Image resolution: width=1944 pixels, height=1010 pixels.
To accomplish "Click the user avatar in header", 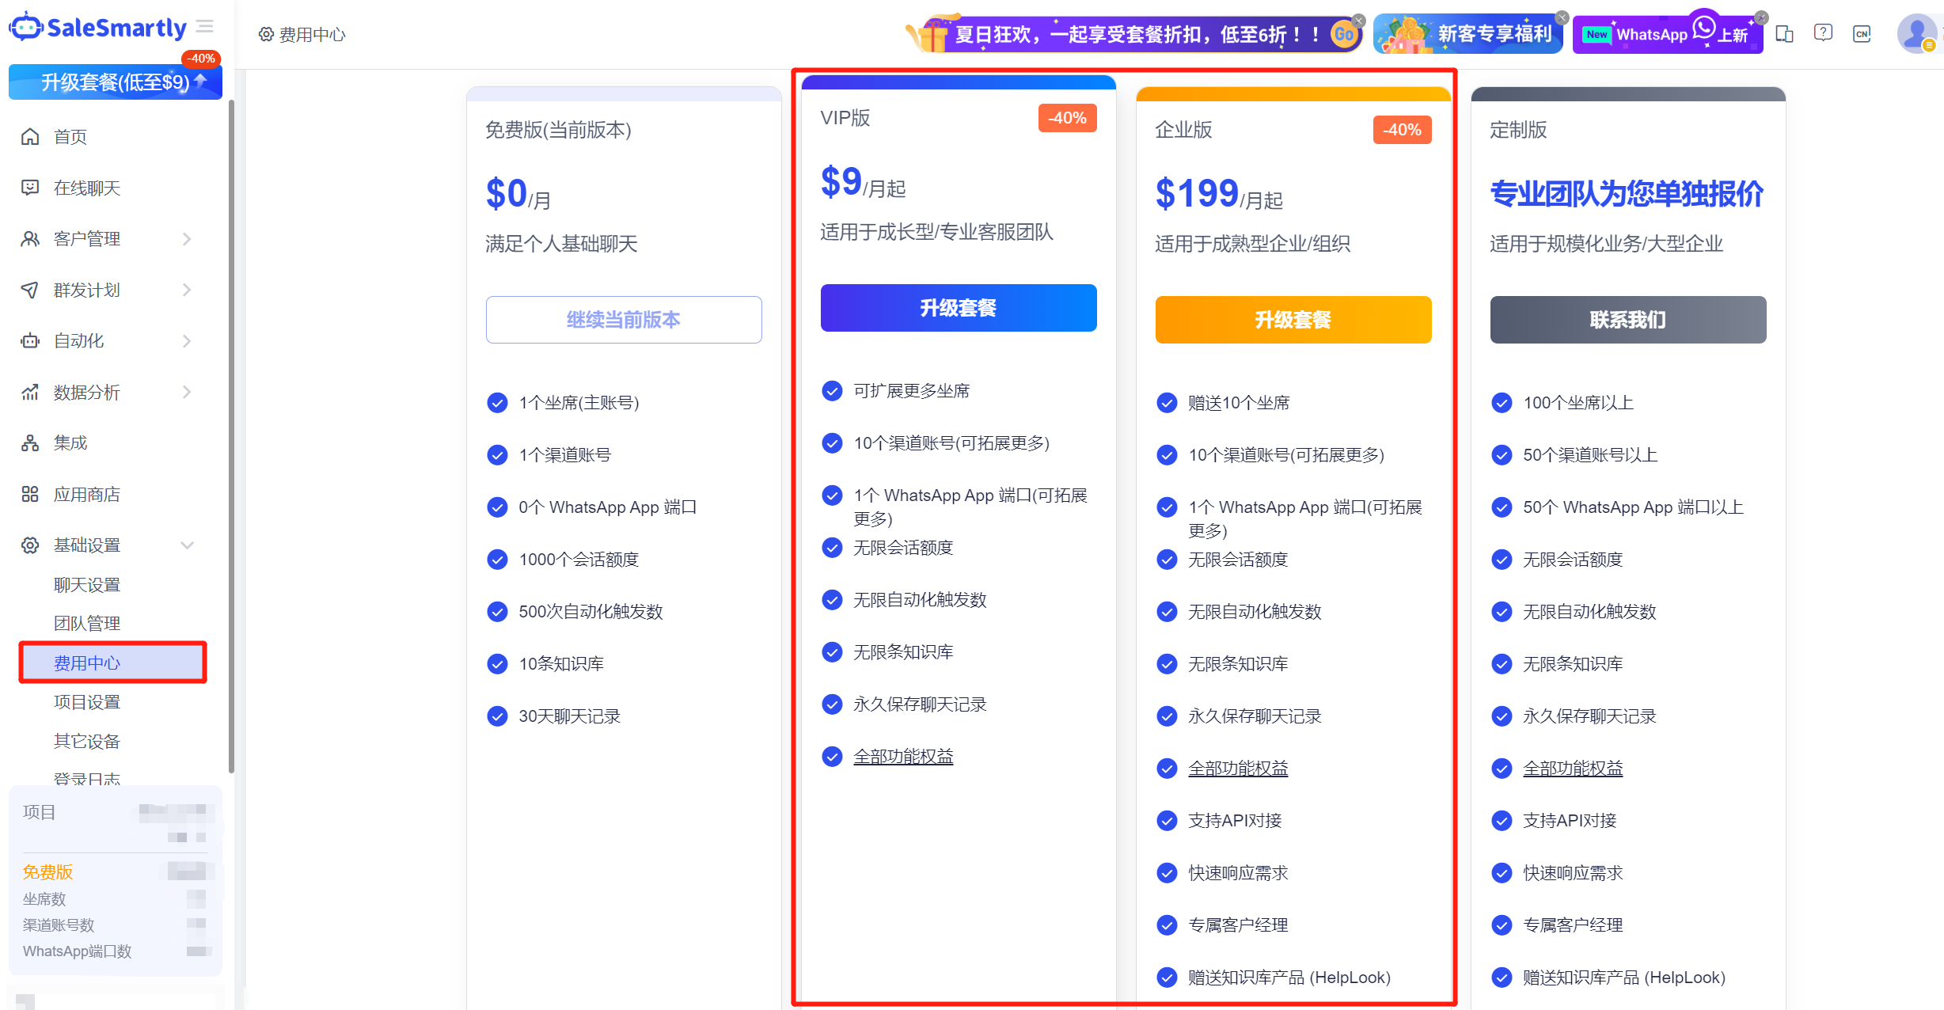I will coord(1916,33).
